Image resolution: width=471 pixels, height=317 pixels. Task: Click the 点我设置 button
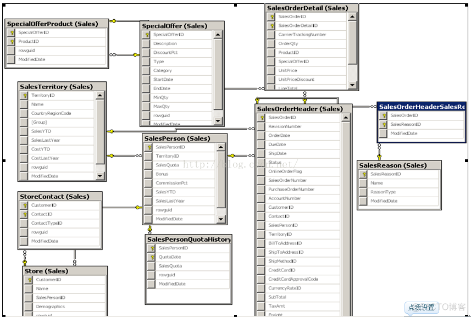pyautogui.click(x=422, y=308)
